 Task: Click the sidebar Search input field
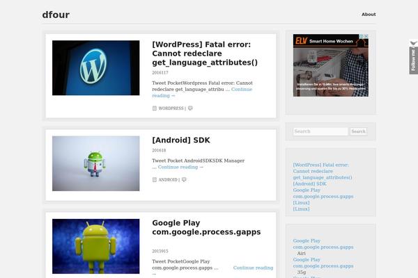pyautogui.click(x=320, y=131)
